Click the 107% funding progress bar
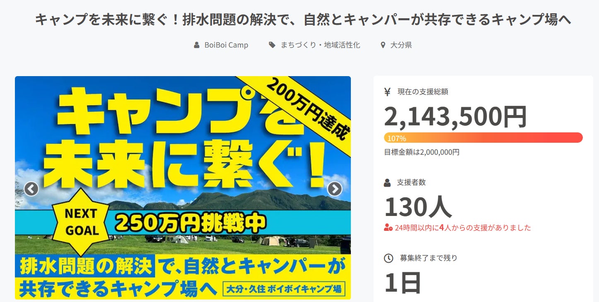Image resolution: width=599 pixels, height=302 pixels. [x=483, y=138]
